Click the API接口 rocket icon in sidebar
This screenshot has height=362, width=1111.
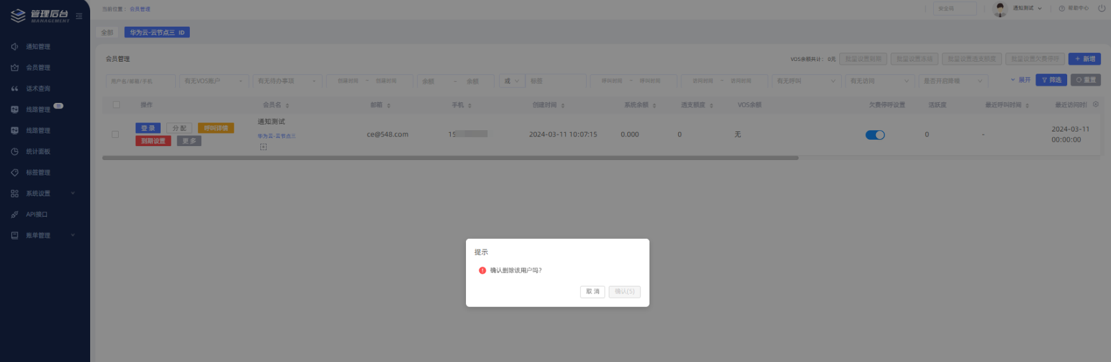click(x=15, y=214)
